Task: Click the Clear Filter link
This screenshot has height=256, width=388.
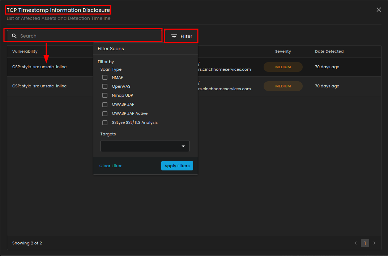Action: [x=110, y=166]
